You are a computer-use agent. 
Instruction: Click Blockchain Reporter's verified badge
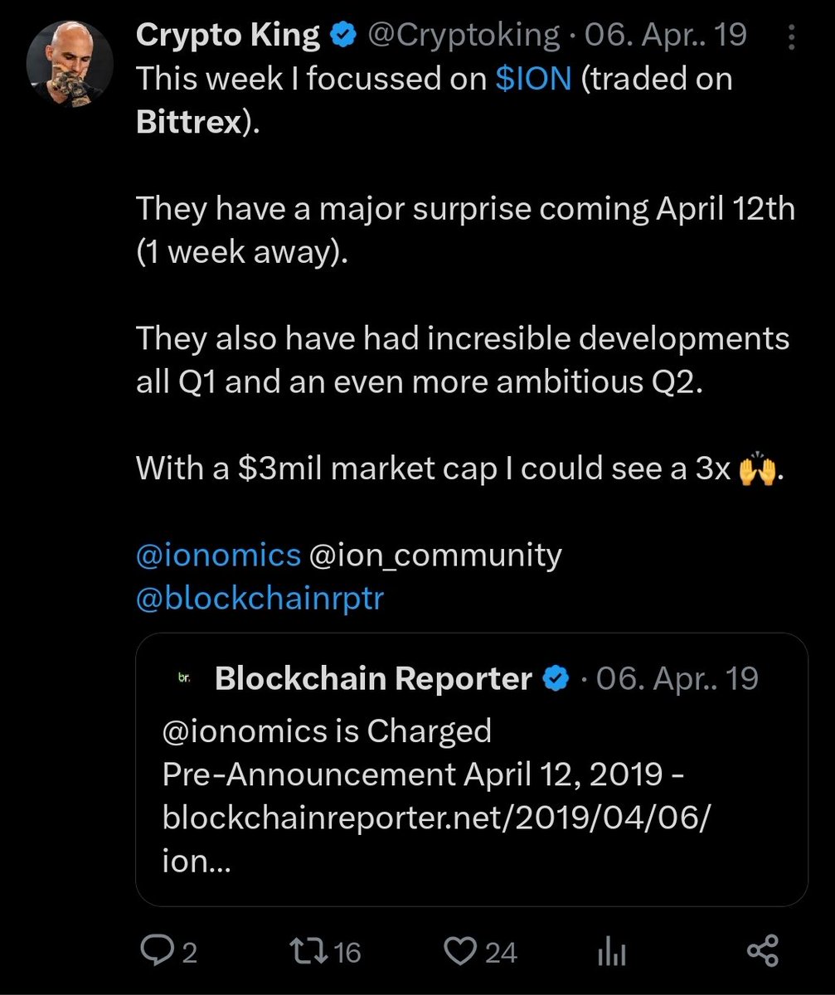tap(556, 678)
